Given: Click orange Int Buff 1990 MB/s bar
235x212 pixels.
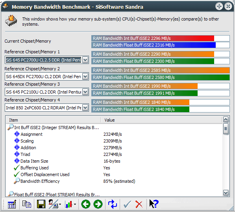Looking at the screenshot, I should point(161,86).
